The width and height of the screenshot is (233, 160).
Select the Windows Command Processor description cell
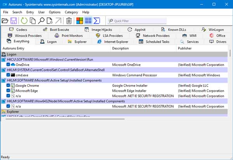[x=134, y=75]
